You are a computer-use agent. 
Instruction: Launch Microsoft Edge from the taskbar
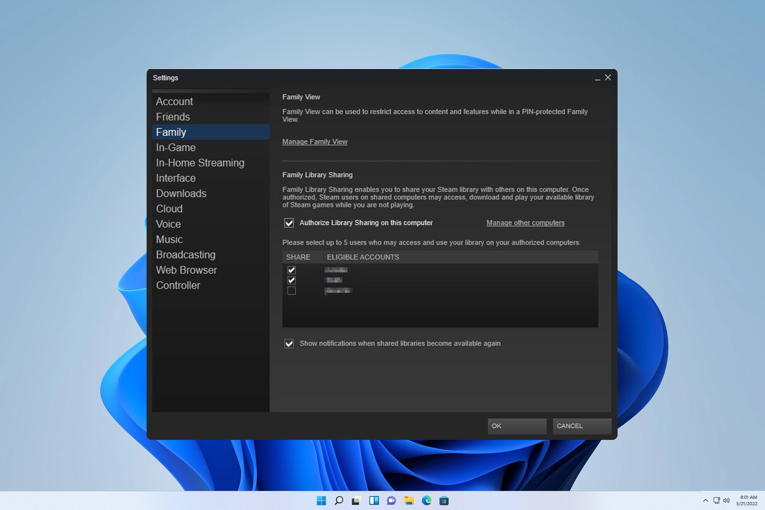(426, 500)
